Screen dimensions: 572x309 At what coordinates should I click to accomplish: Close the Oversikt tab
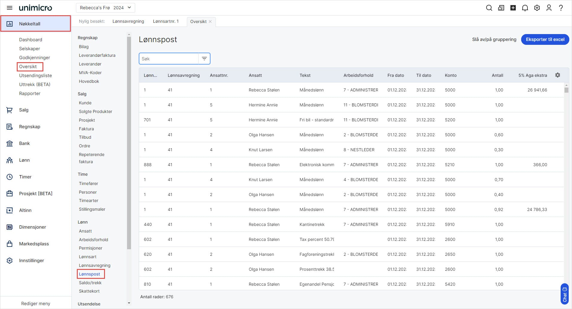click(x=210, y=22)
